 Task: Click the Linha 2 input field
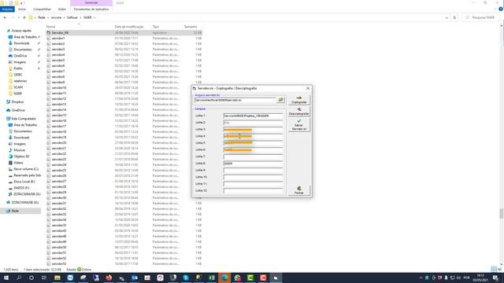[x=254, y=123]
